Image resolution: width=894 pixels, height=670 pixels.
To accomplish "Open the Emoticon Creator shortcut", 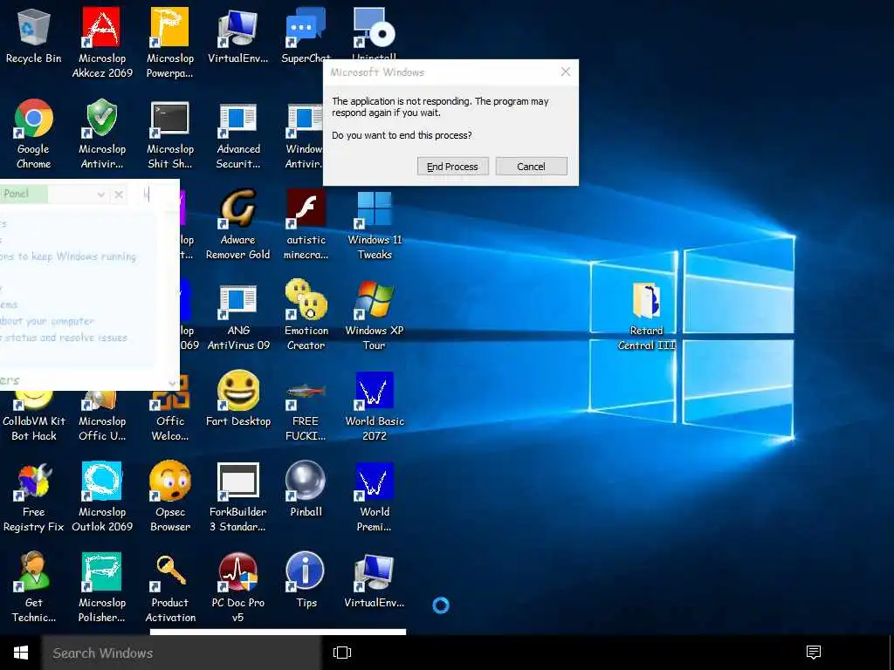I will [306, 315].
